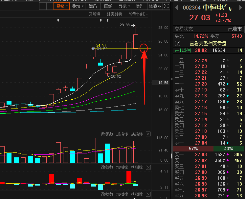245x199 pixels.
Task: Click the 买七 26.97 bid row
Action: tap(208, 190)
